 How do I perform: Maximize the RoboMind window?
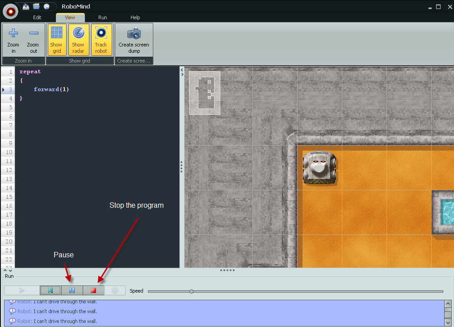[438, 7]
